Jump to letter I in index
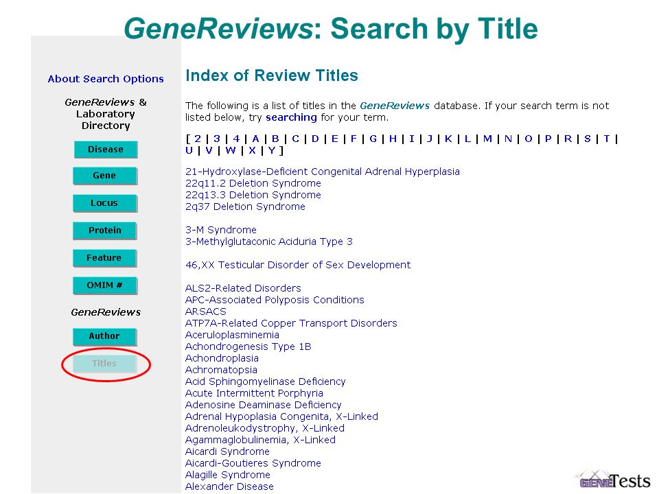This screenshot has height=494, width=659. pos(412,139)
